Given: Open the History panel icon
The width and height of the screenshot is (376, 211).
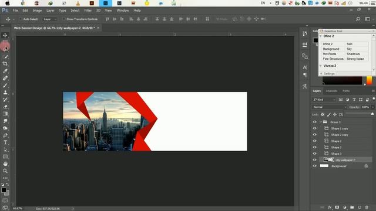Looking at the screenshot, I should click(305, 33).
